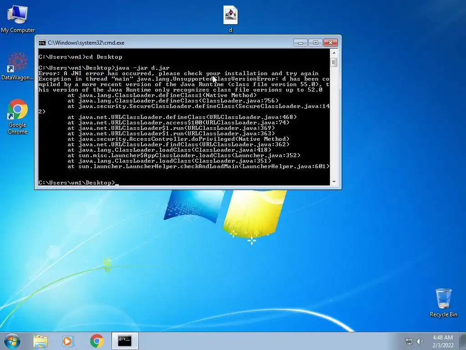Click the AccessController.doPrivileged stack line
This screenshot has width=466, height=350.
(x=178, y=139)
